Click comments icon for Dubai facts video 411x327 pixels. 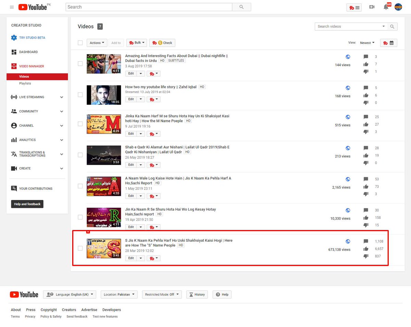366,57
